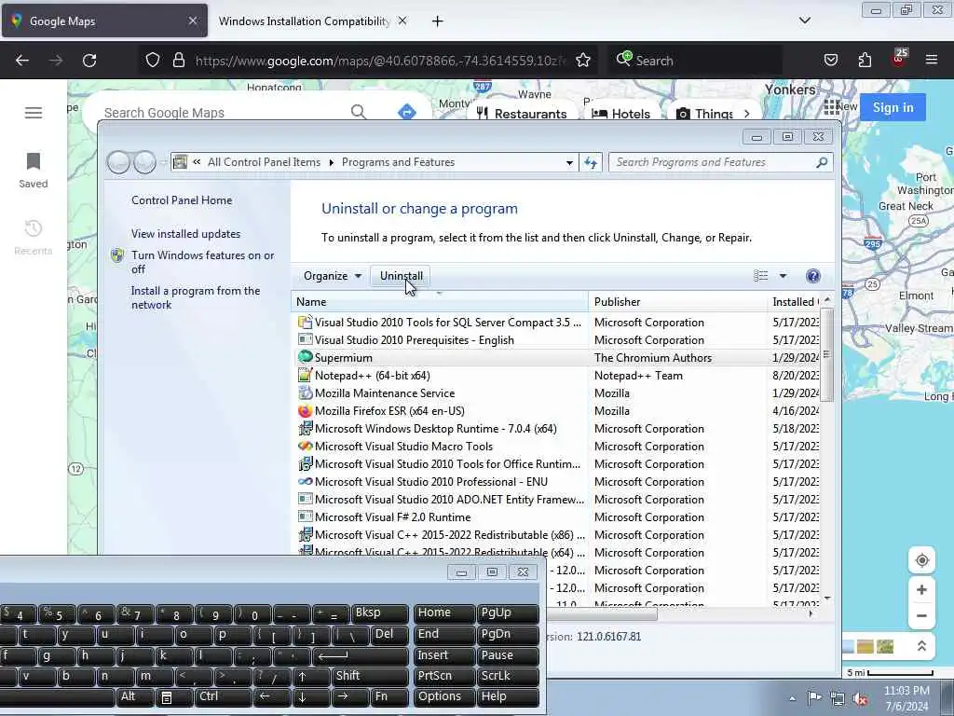Sort programs by Publisher column

pyautogui.click(x=677, y=302)
